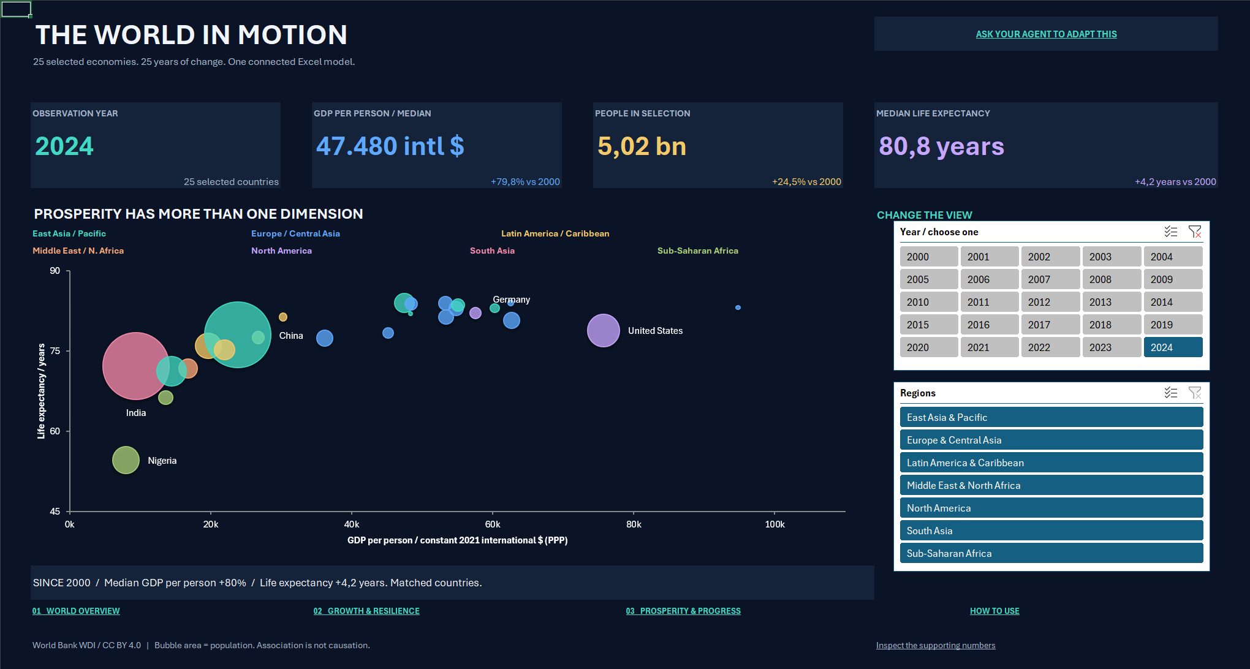This screenshot has height=669, width=1250.
Task: Select the highlighted 2024 year button
Action: tap(1173, 347)
